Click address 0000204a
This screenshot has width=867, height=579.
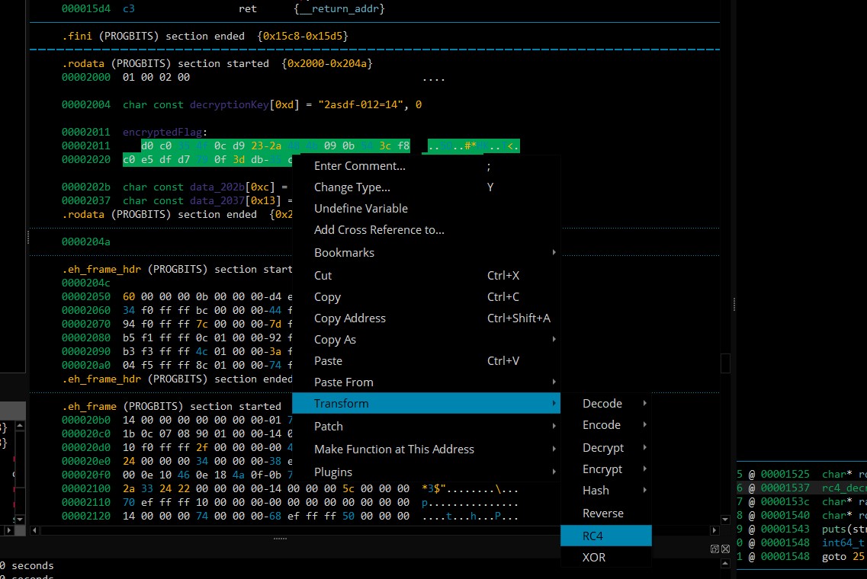[x=85, y=242]
